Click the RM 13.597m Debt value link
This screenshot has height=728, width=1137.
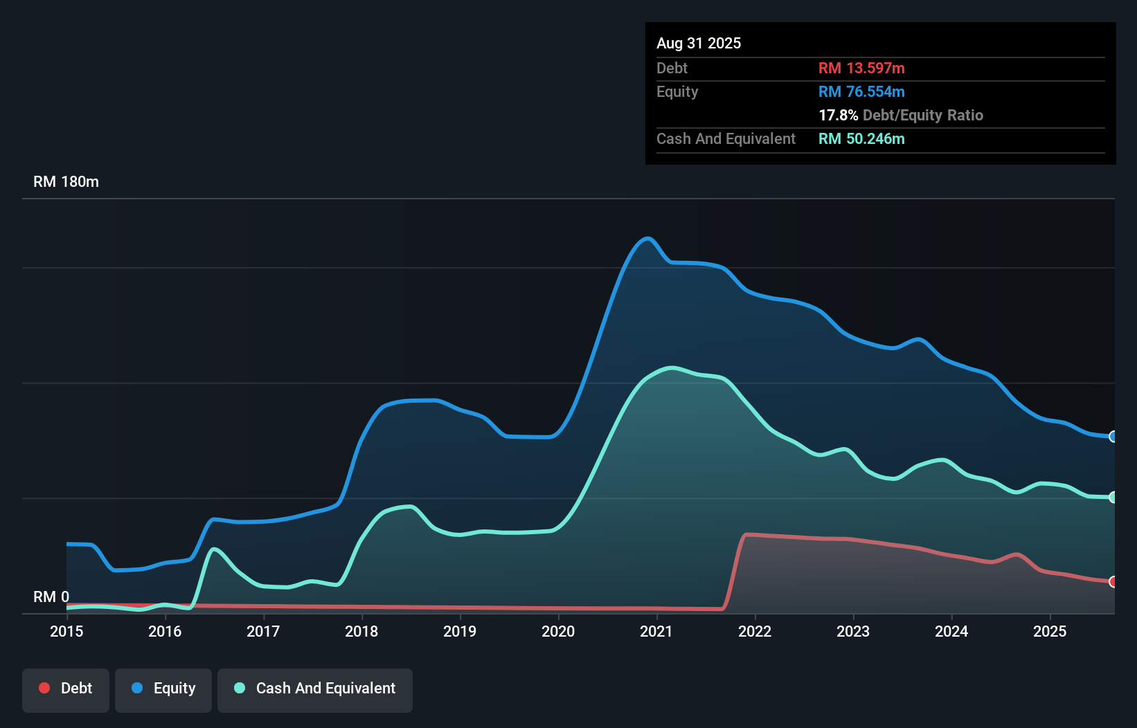pyautogui.click(x=861, y=68)
